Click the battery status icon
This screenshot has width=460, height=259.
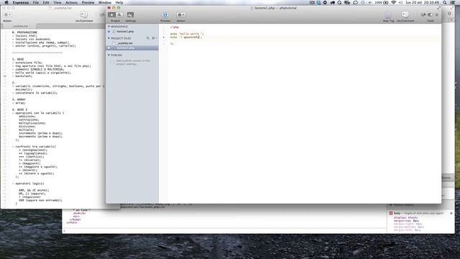coord(386,2)
